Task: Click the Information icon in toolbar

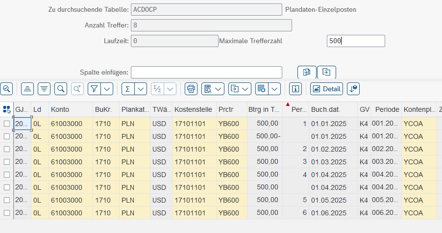Action: tap(295, 89)
